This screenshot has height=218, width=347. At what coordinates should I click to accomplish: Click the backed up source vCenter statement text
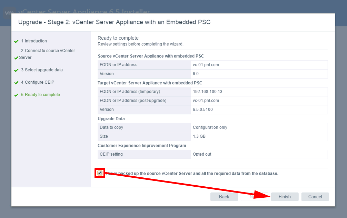[192, 173]
